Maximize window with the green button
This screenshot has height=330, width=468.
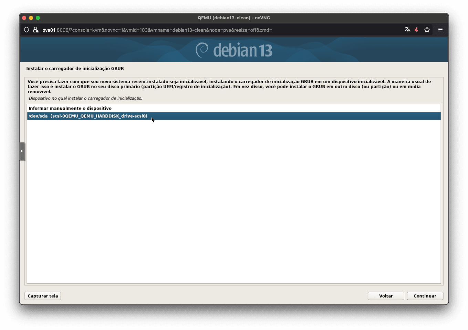pyautogui.click(x=38, y=18)
